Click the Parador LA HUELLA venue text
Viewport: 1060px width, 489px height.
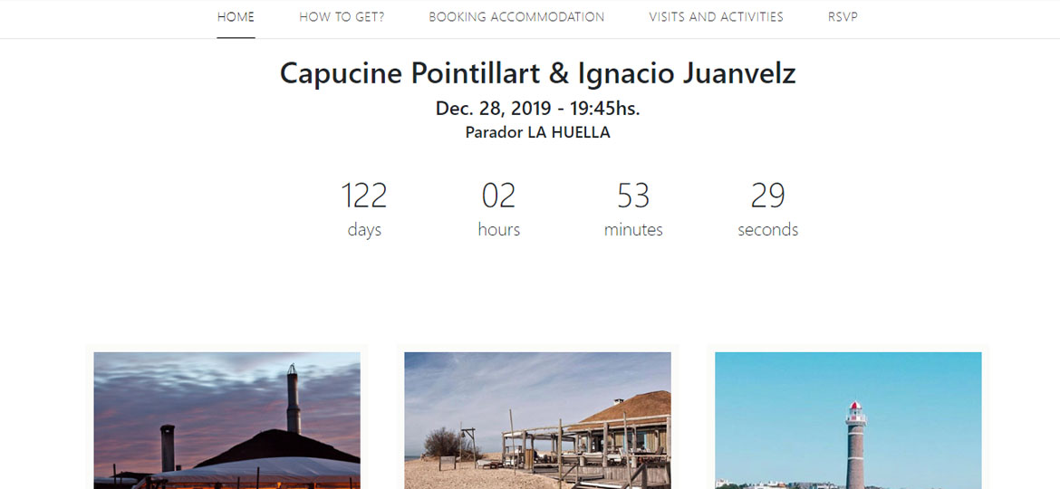(537, 132)
